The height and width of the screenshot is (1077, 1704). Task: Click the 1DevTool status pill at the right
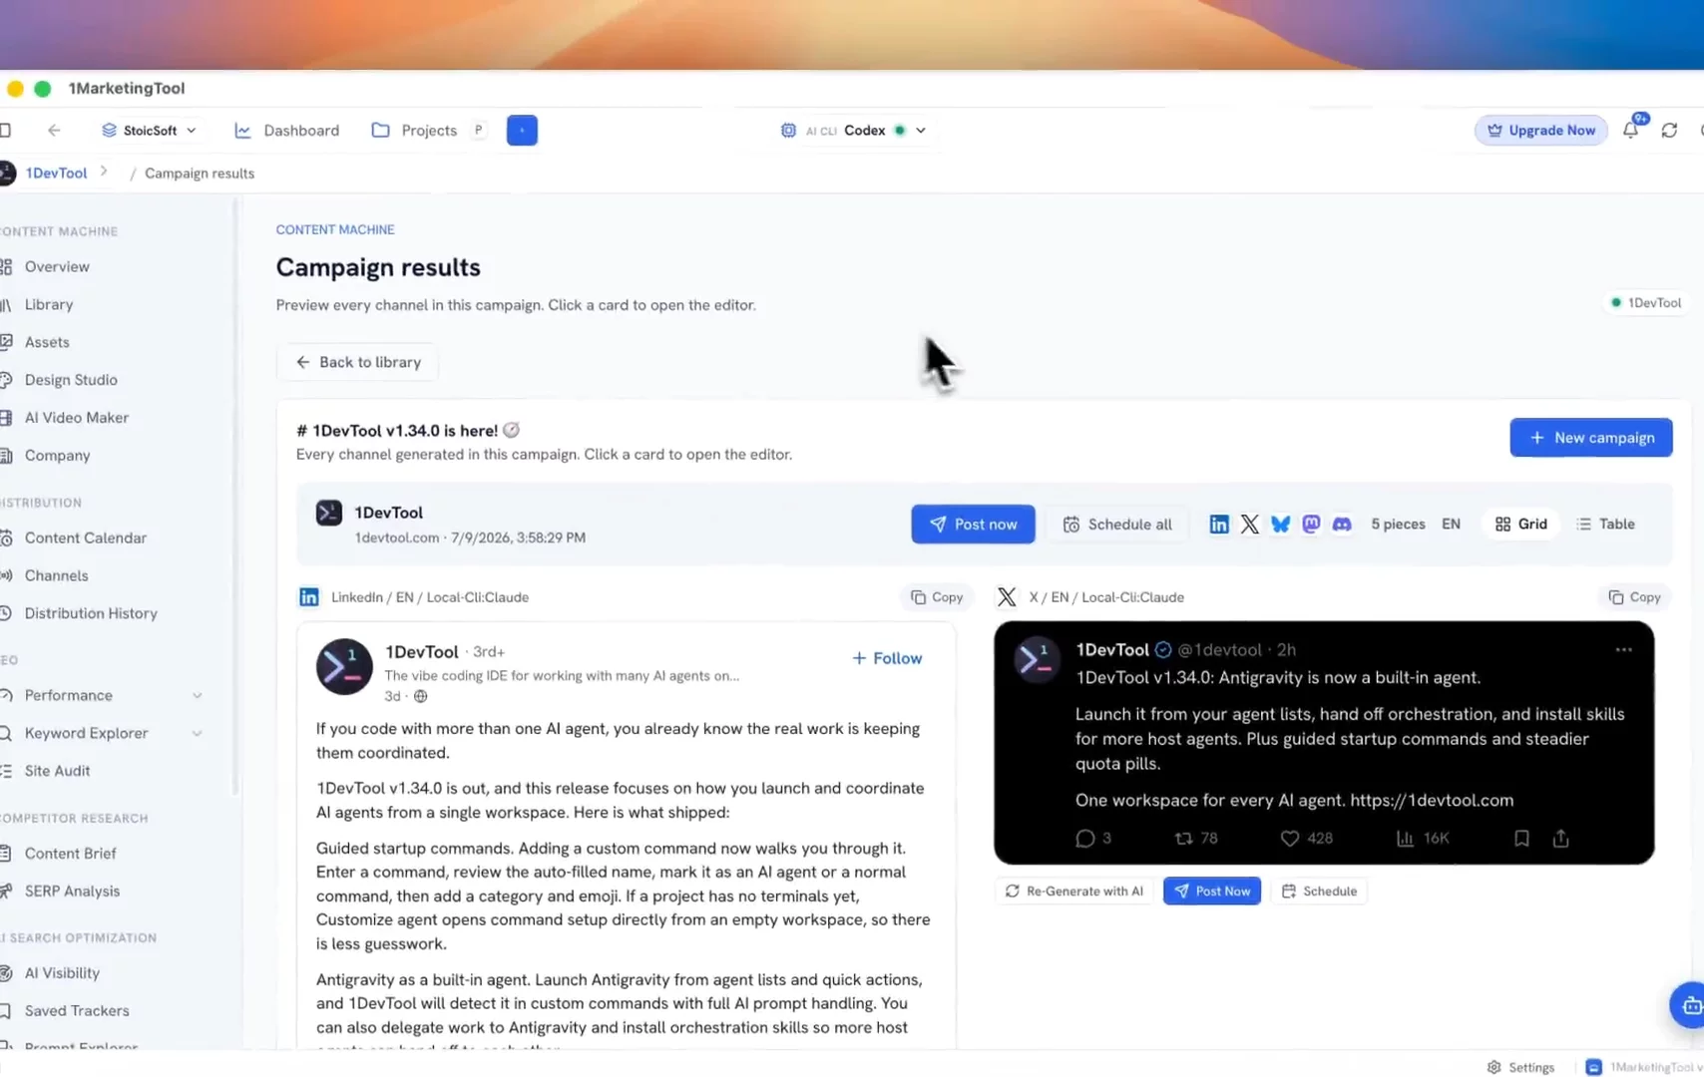1645,303
